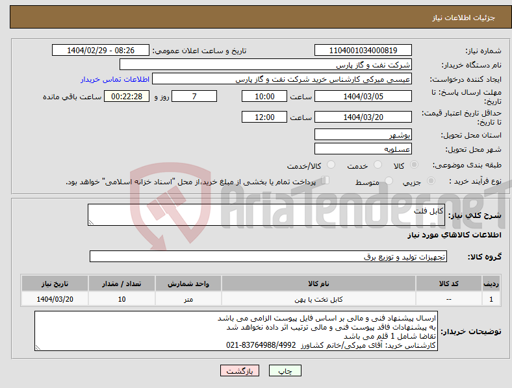Click the goods group field تجهیزات تولید و توزیع برق
The width and height of the screenshot is (512, 388).
point(268,256)
